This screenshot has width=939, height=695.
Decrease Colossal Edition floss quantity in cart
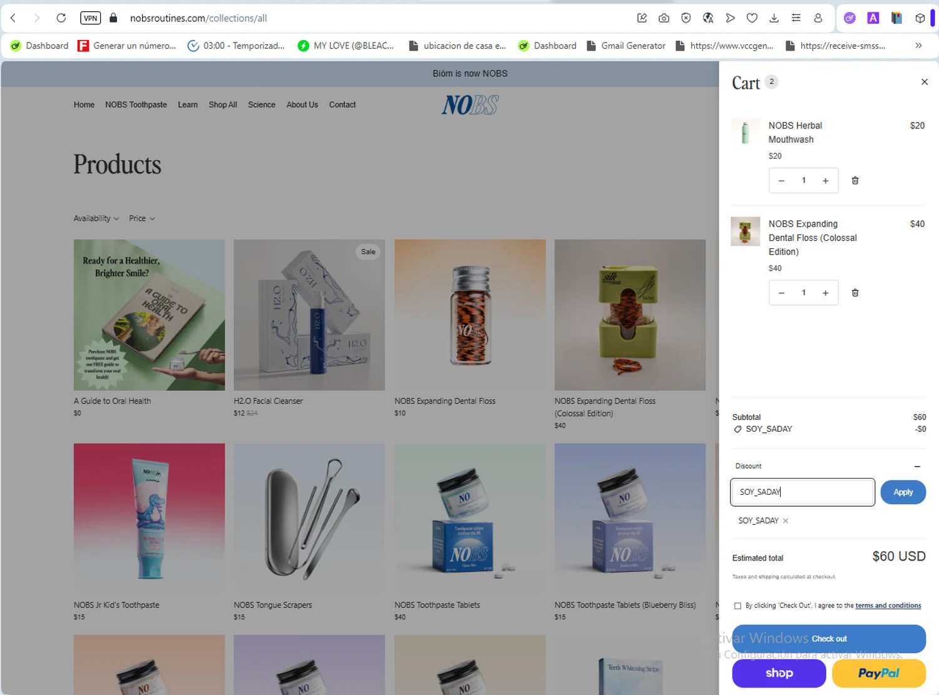click(x=781, y=293)
